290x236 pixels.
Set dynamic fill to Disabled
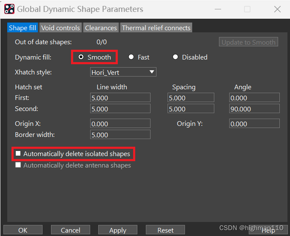tap(176, 57)
